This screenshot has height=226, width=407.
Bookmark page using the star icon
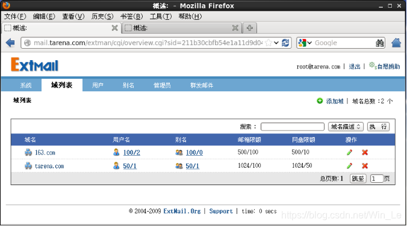pyautogui.click(x=269, y=43)
